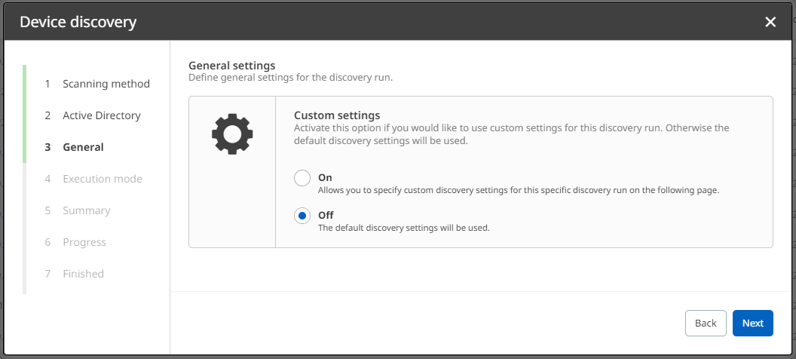Viewport: 796px width, 359px height.
Task: Click the Device discovery title bar text
Action: point(78,22)
